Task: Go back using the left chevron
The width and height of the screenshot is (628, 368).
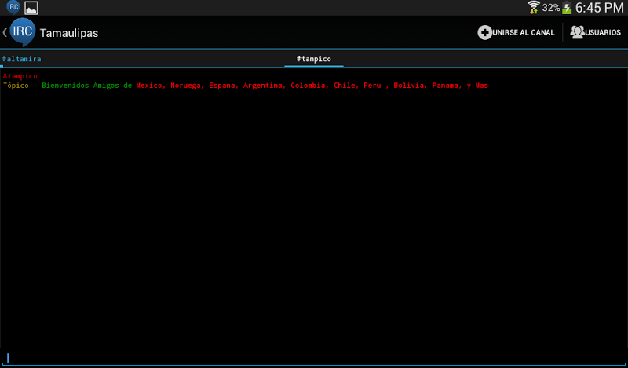Action: 5,32
